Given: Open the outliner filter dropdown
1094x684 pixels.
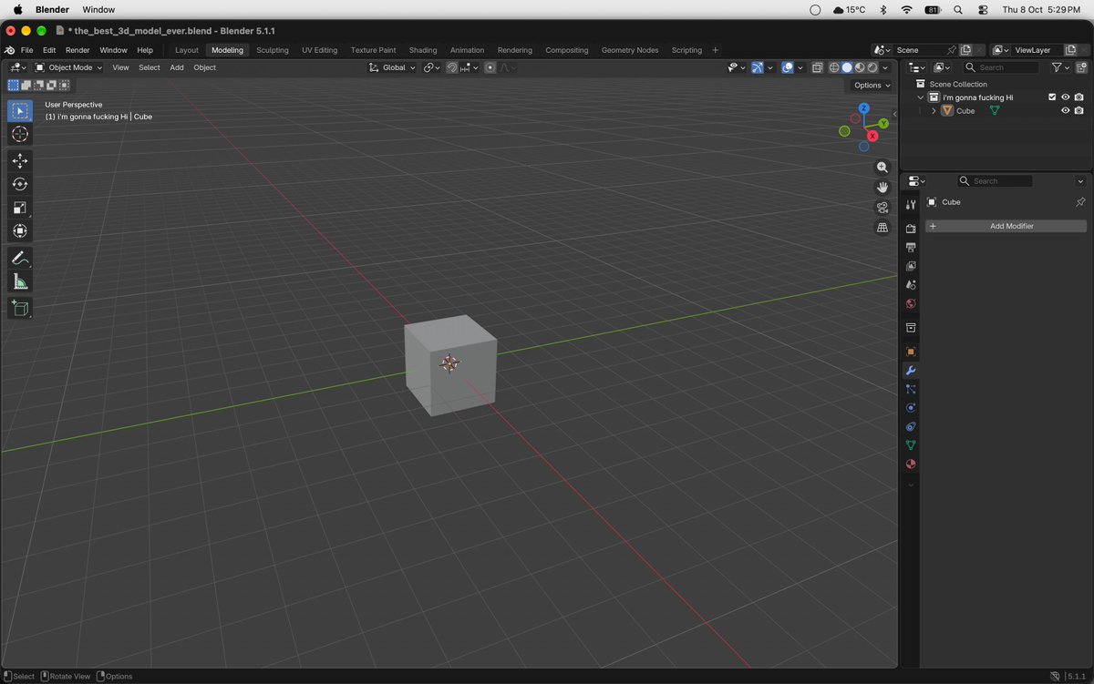Looking at the screenshot, I should click(x=1060, y=67).
